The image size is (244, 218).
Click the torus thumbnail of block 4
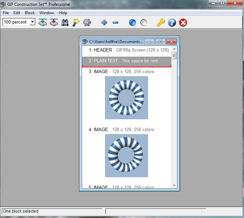click(x=127, y=156)
